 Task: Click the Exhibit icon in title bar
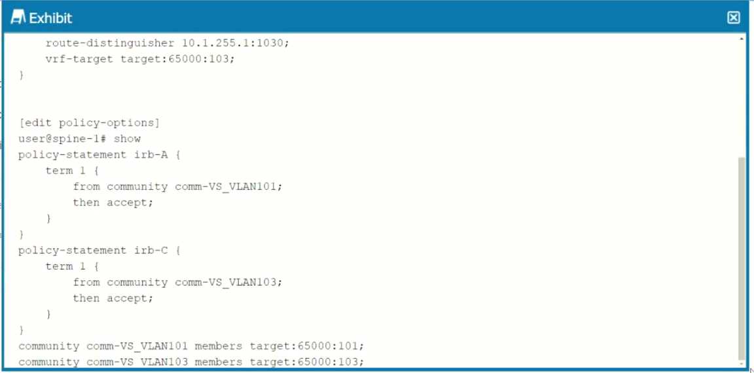[17, 18]
